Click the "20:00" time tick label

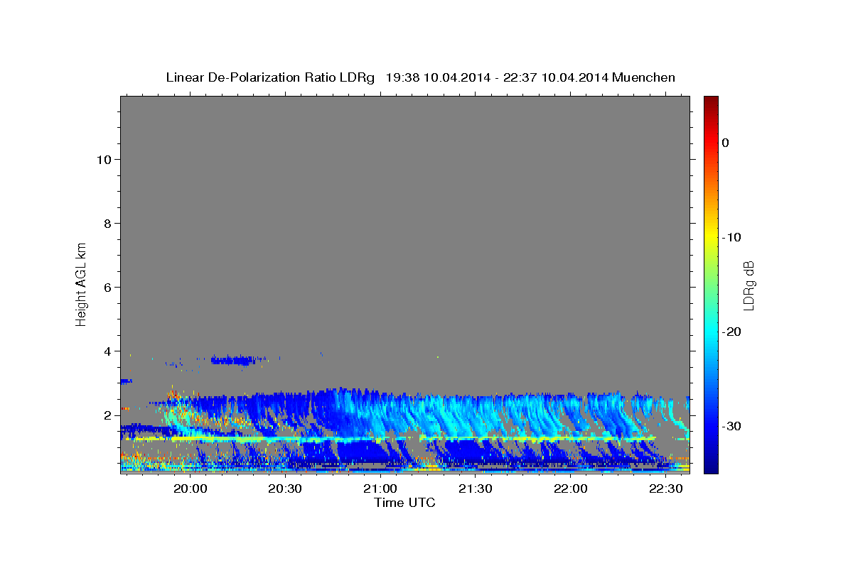click(190, 488)
